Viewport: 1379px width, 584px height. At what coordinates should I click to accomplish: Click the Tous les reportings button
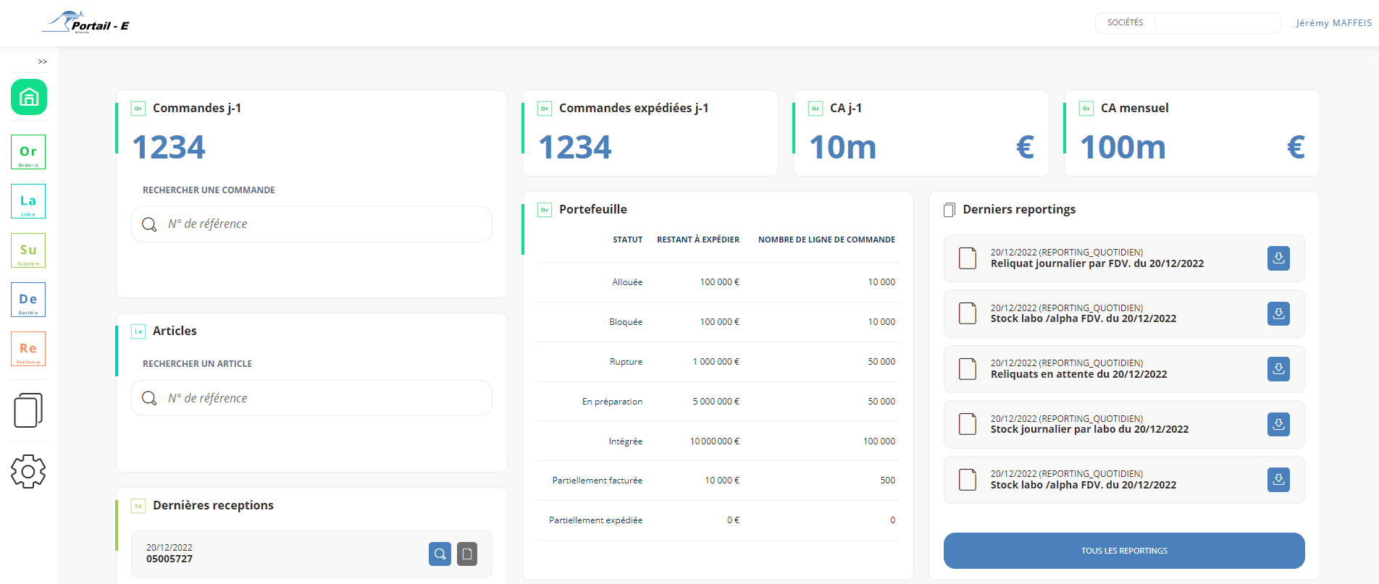click(x=1123, y=551)
